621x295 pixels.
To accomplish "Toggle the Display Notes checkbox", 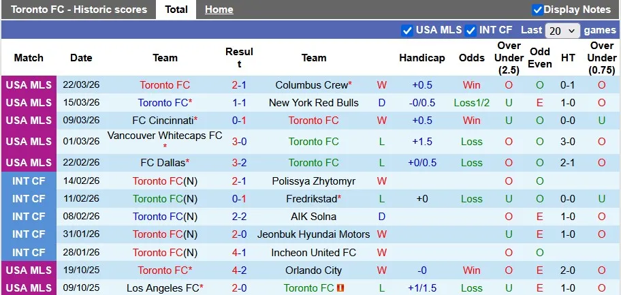I will [537, 10].
